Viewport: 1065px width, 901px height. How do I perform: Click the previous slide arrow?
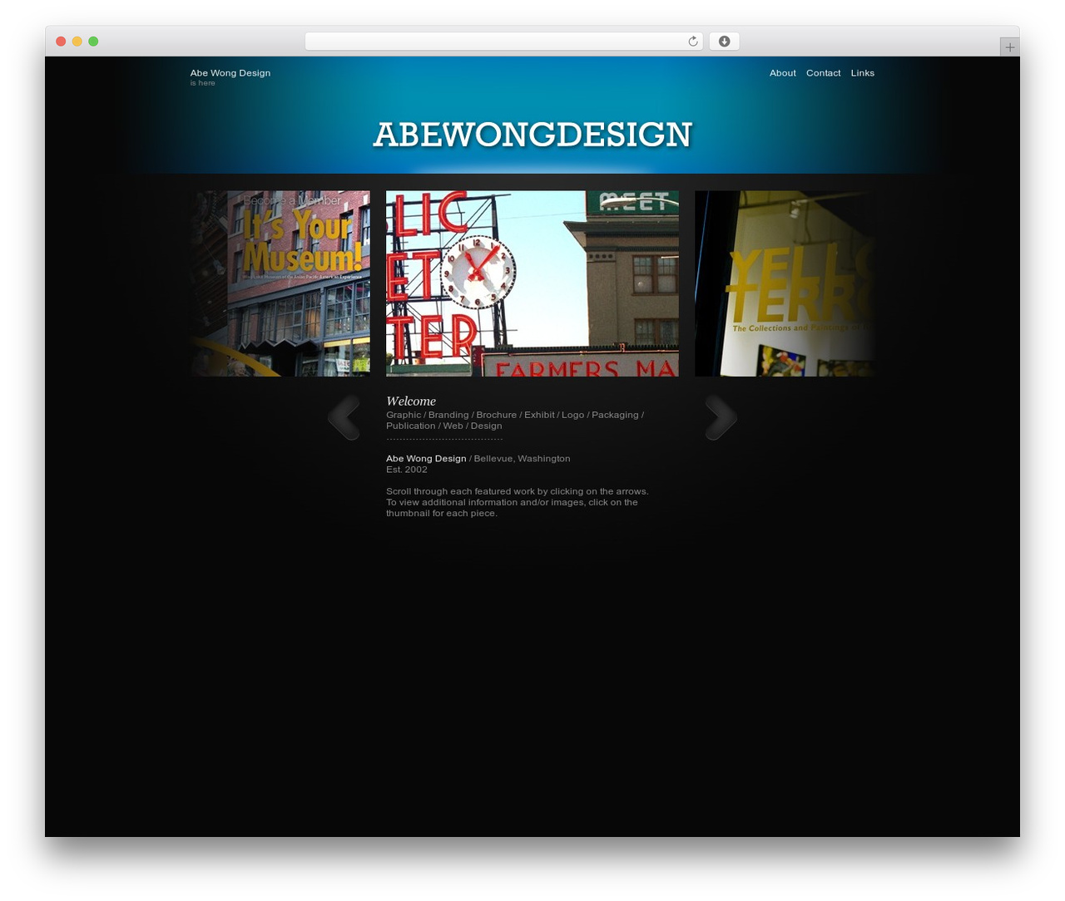coord(344,417)
